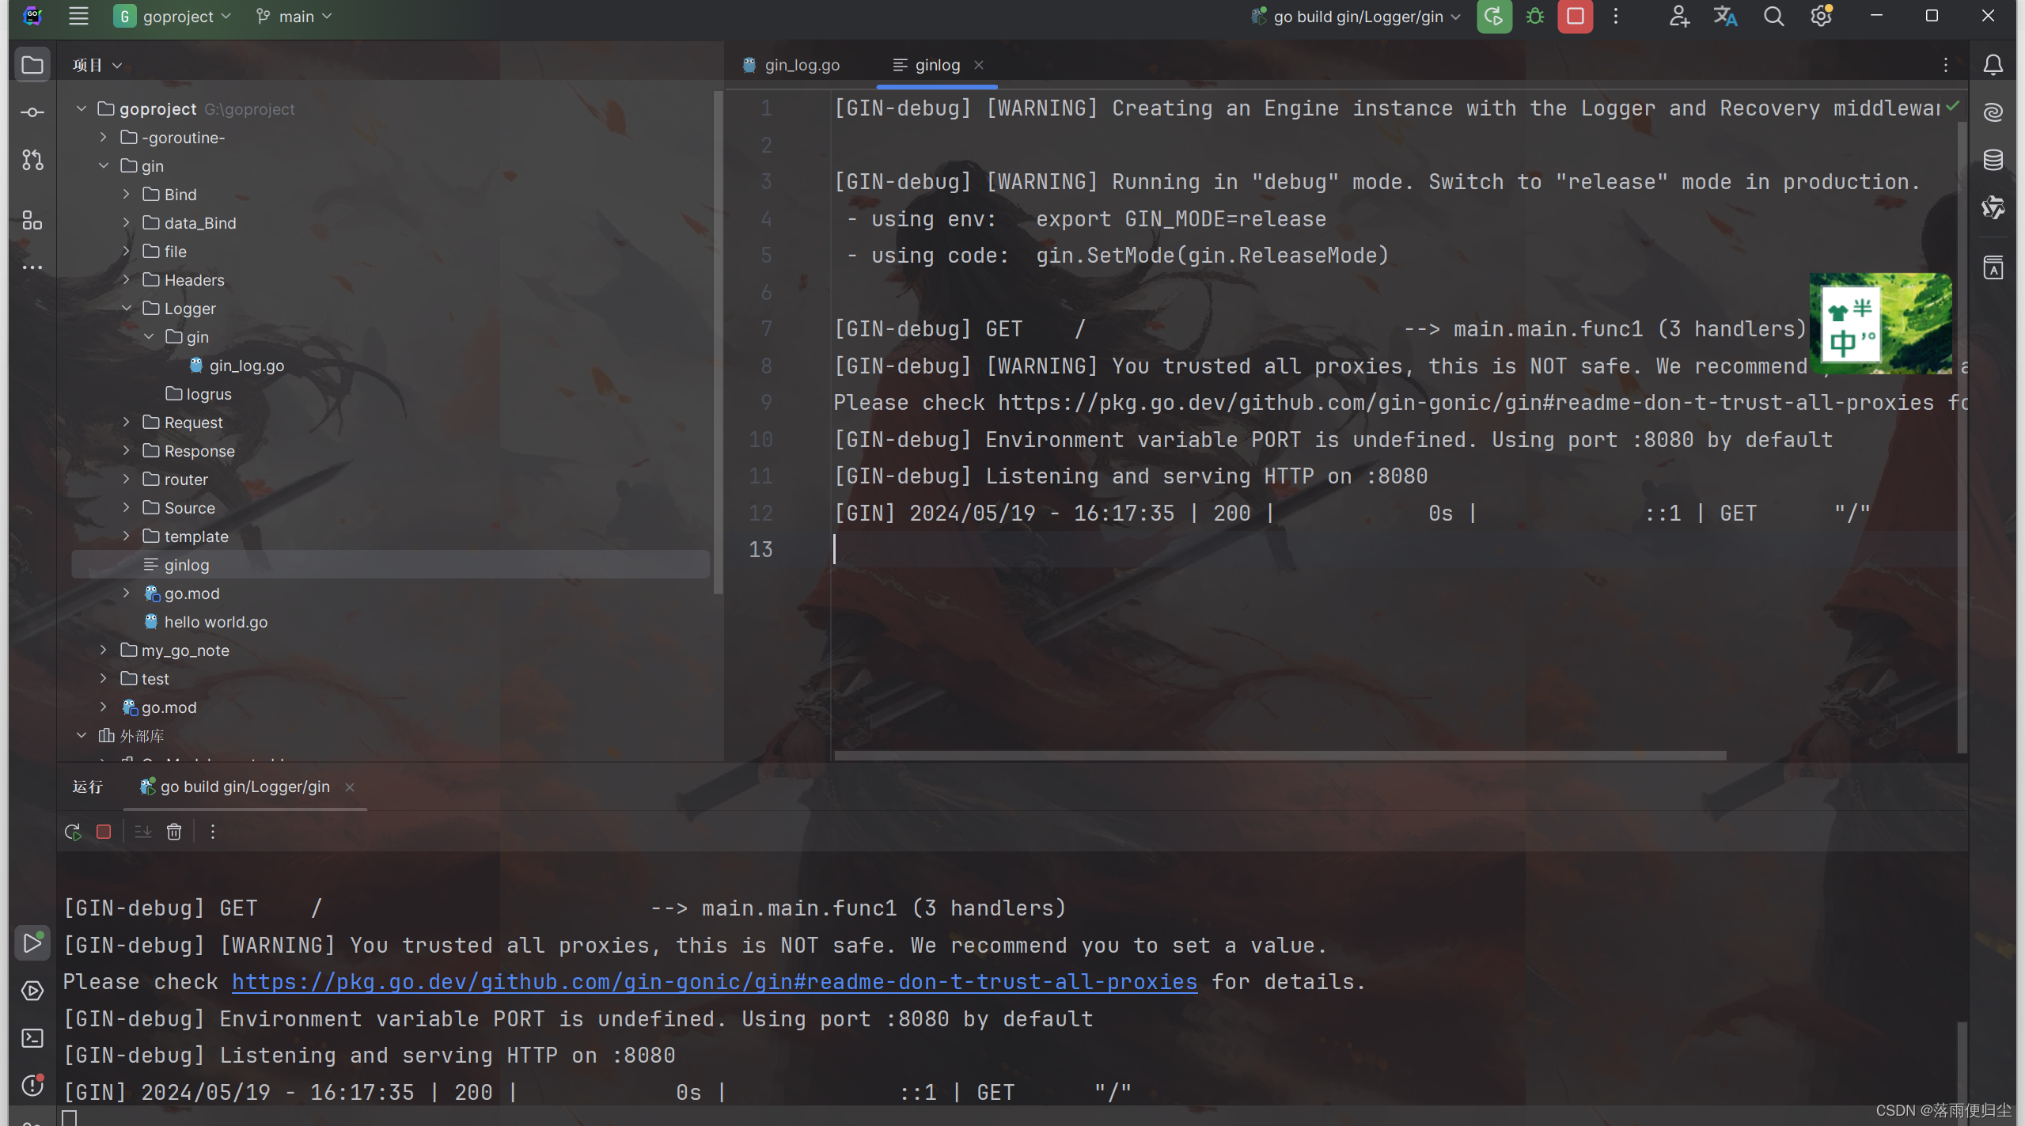This screenshot has width=2025, height=1126.
Task: Expand the Logger folder in project tree
Action: click(x=126, y=308)
